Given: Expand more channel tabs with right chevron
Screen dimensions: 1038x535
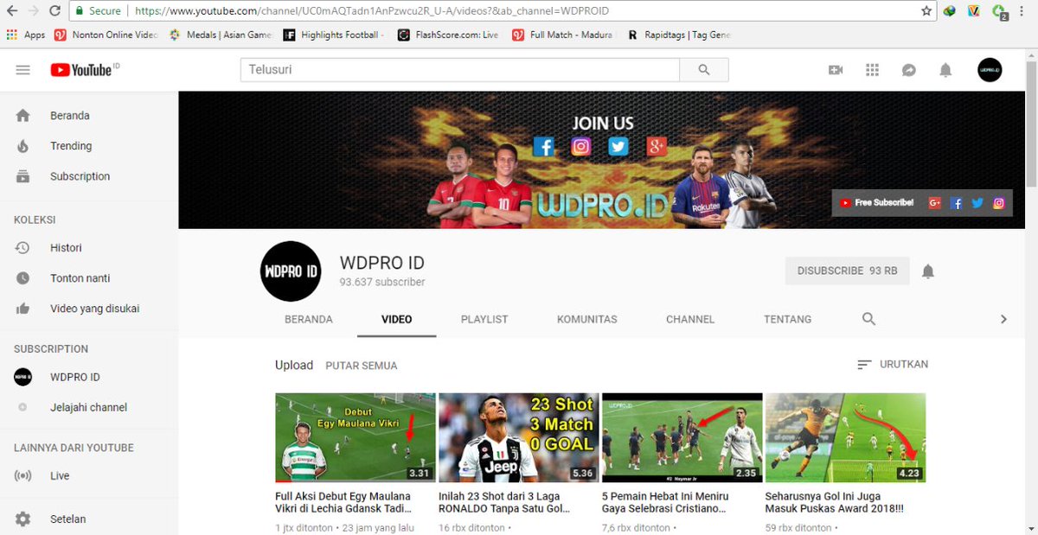Looking at the screenshot, I should pos(1003,319).
